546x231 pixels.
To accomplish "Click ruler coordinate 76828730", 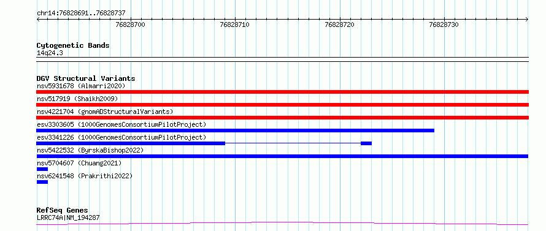I will [x=444, y=25].
